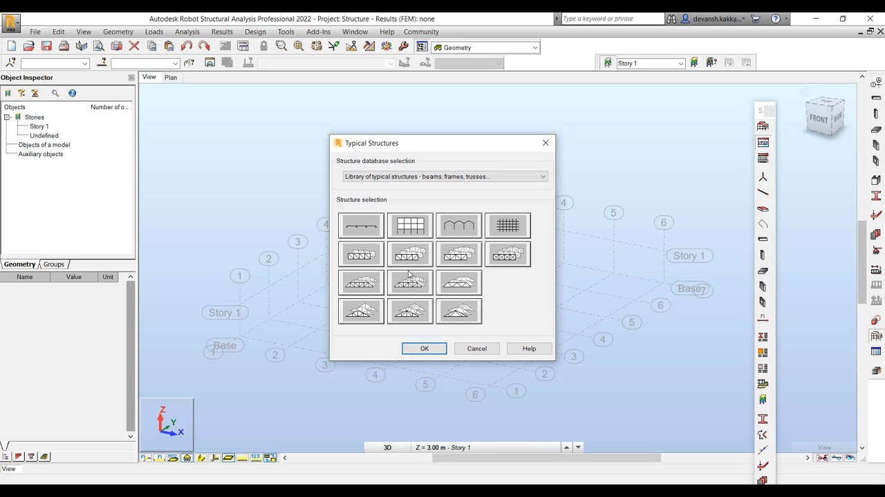Viewport: 885px width, 497px height.
Task: Switch to the Groups tab in Object Inspector
Action: tap(53, 264)
